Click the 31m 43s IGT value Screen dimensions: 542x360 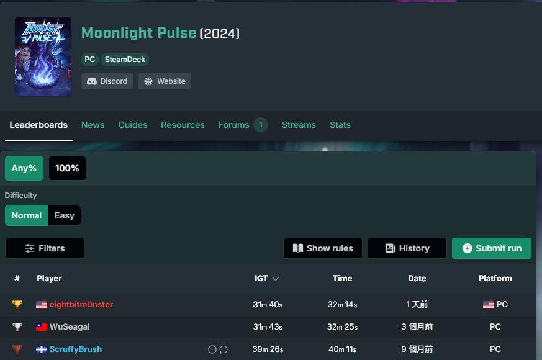click(268, 327)
